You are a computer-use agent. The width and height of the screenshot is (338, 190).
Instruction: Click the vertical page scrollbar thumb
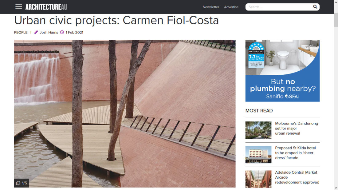336,20
